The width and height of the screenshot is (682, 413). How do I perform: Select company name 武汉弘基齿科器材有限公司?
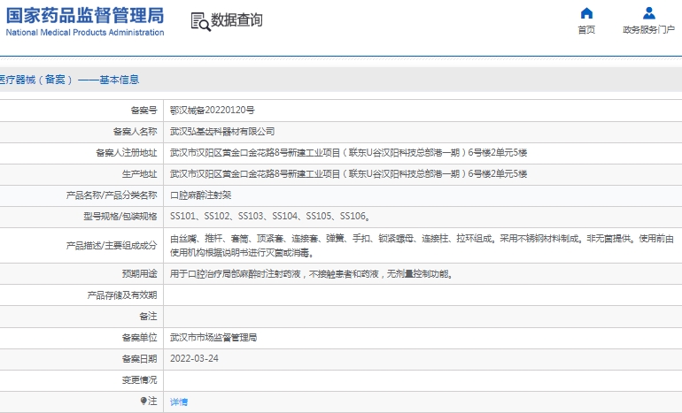(x=222, y=132)
